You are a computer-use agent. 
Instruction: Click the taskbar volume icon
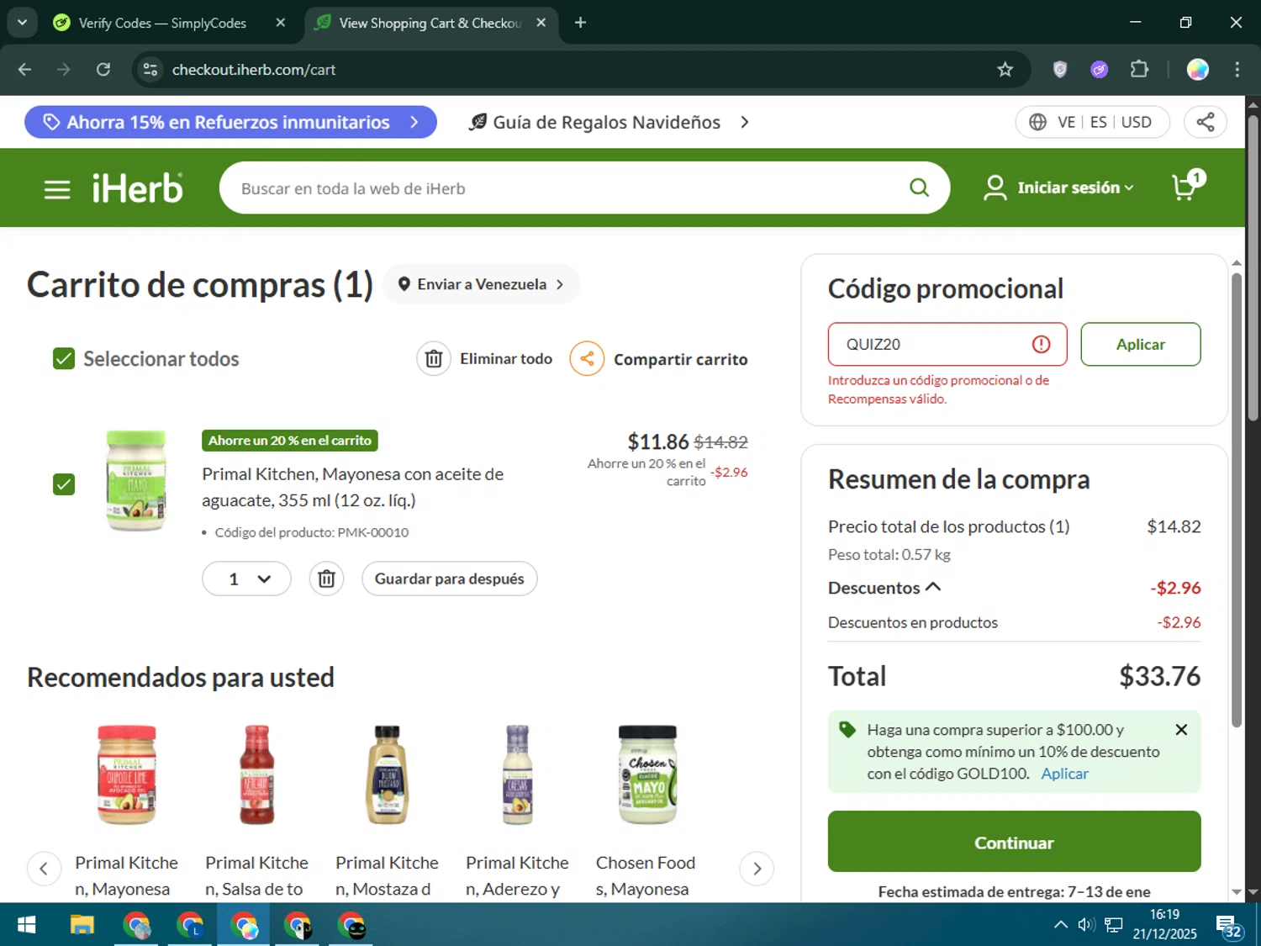[x=1086, y=925]
